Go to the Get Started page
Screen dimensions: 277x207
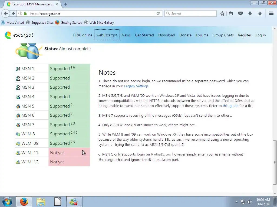click(144, 35)
